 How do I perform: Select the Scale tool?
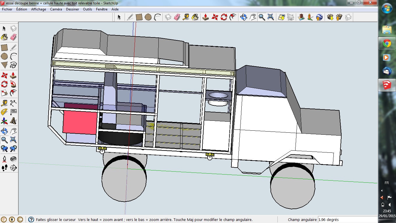click(4, 93)
